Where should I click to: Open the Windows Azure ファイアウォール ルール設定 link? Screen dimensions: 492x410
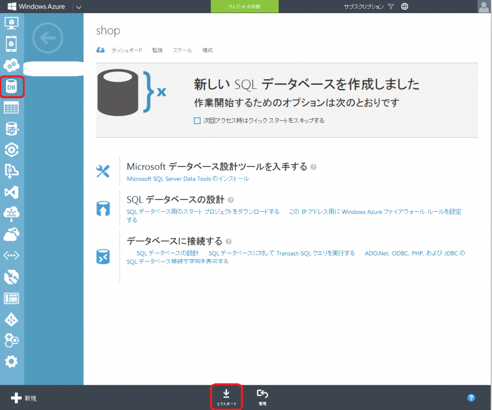375,212
